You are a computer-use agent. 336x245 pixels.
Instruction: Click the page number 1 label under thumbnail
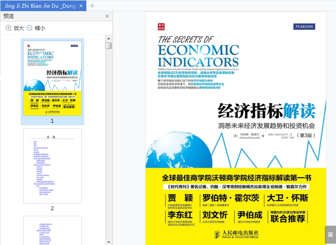[x=52, y=121]
